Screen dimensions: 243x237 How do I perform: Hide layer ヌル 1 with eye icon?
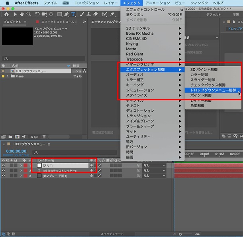(4, 165)
